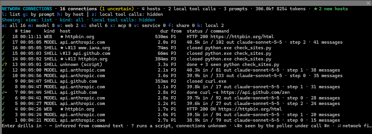Click 'HTTP 200 OK https://httpbin.org/html' status
The image size is (372, 134).
click(x=234, y=109)
